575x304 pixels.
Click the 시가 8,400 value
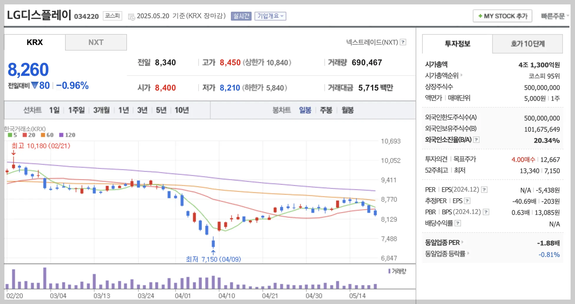tap(165, 88)
